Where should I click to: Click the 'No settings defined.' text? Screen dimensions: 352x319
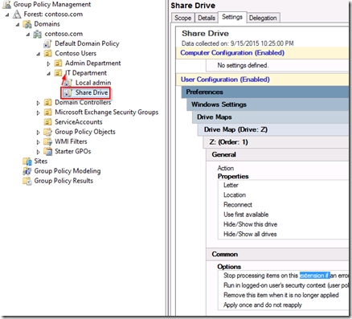pos(243,65)
